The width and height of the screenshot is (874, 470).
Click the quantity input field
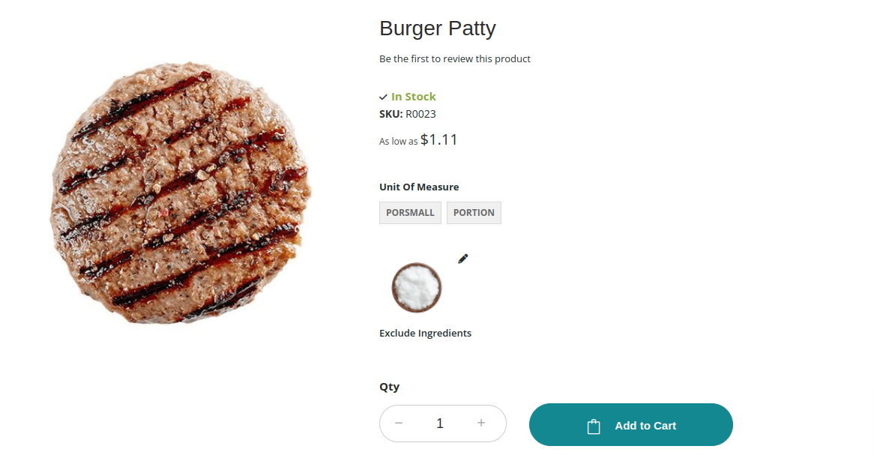click(x=440, y=424)
